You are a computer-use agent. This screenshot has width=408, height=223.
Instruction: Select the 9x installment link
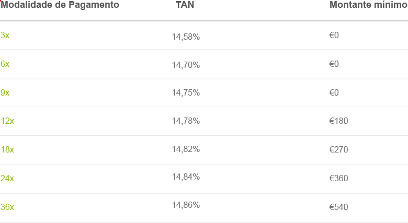tap(5, 93)
